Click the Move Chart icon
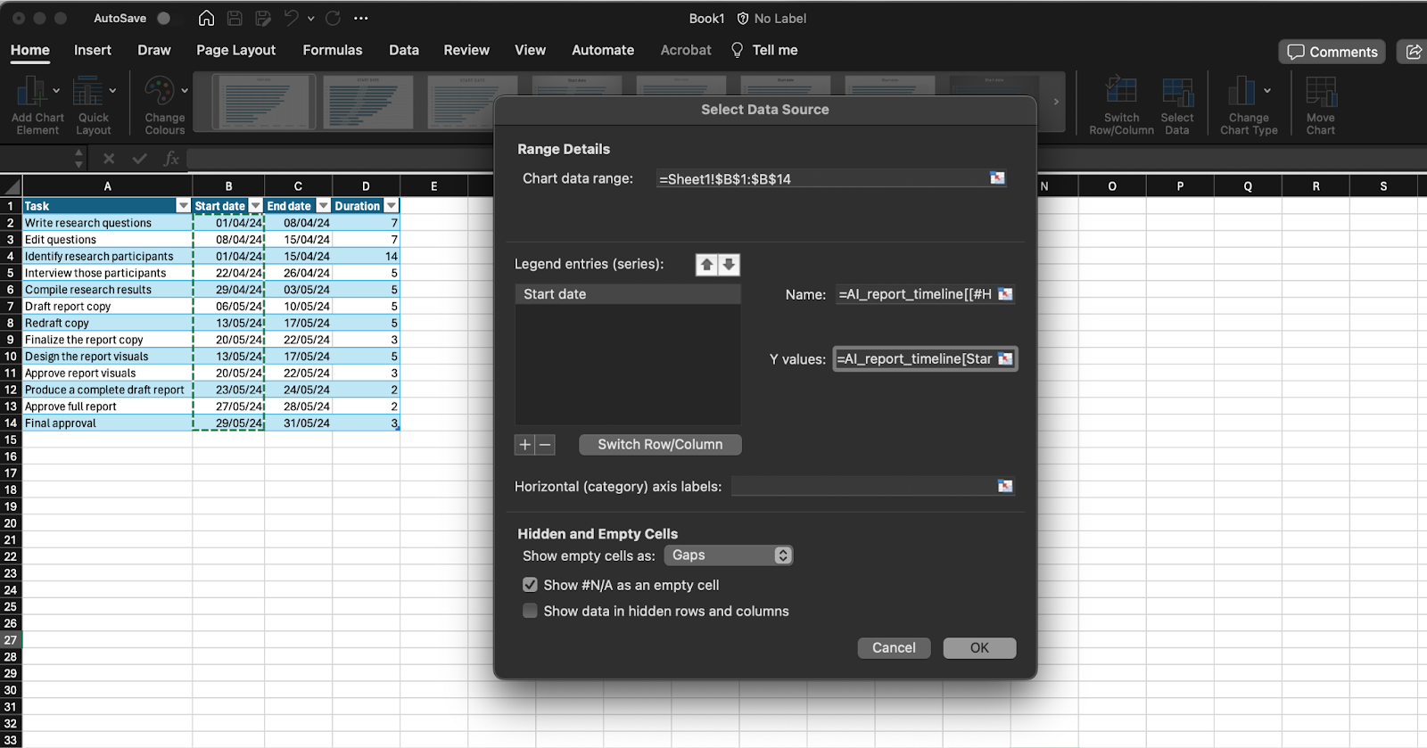1427x748 pixels. point(1321,91)
